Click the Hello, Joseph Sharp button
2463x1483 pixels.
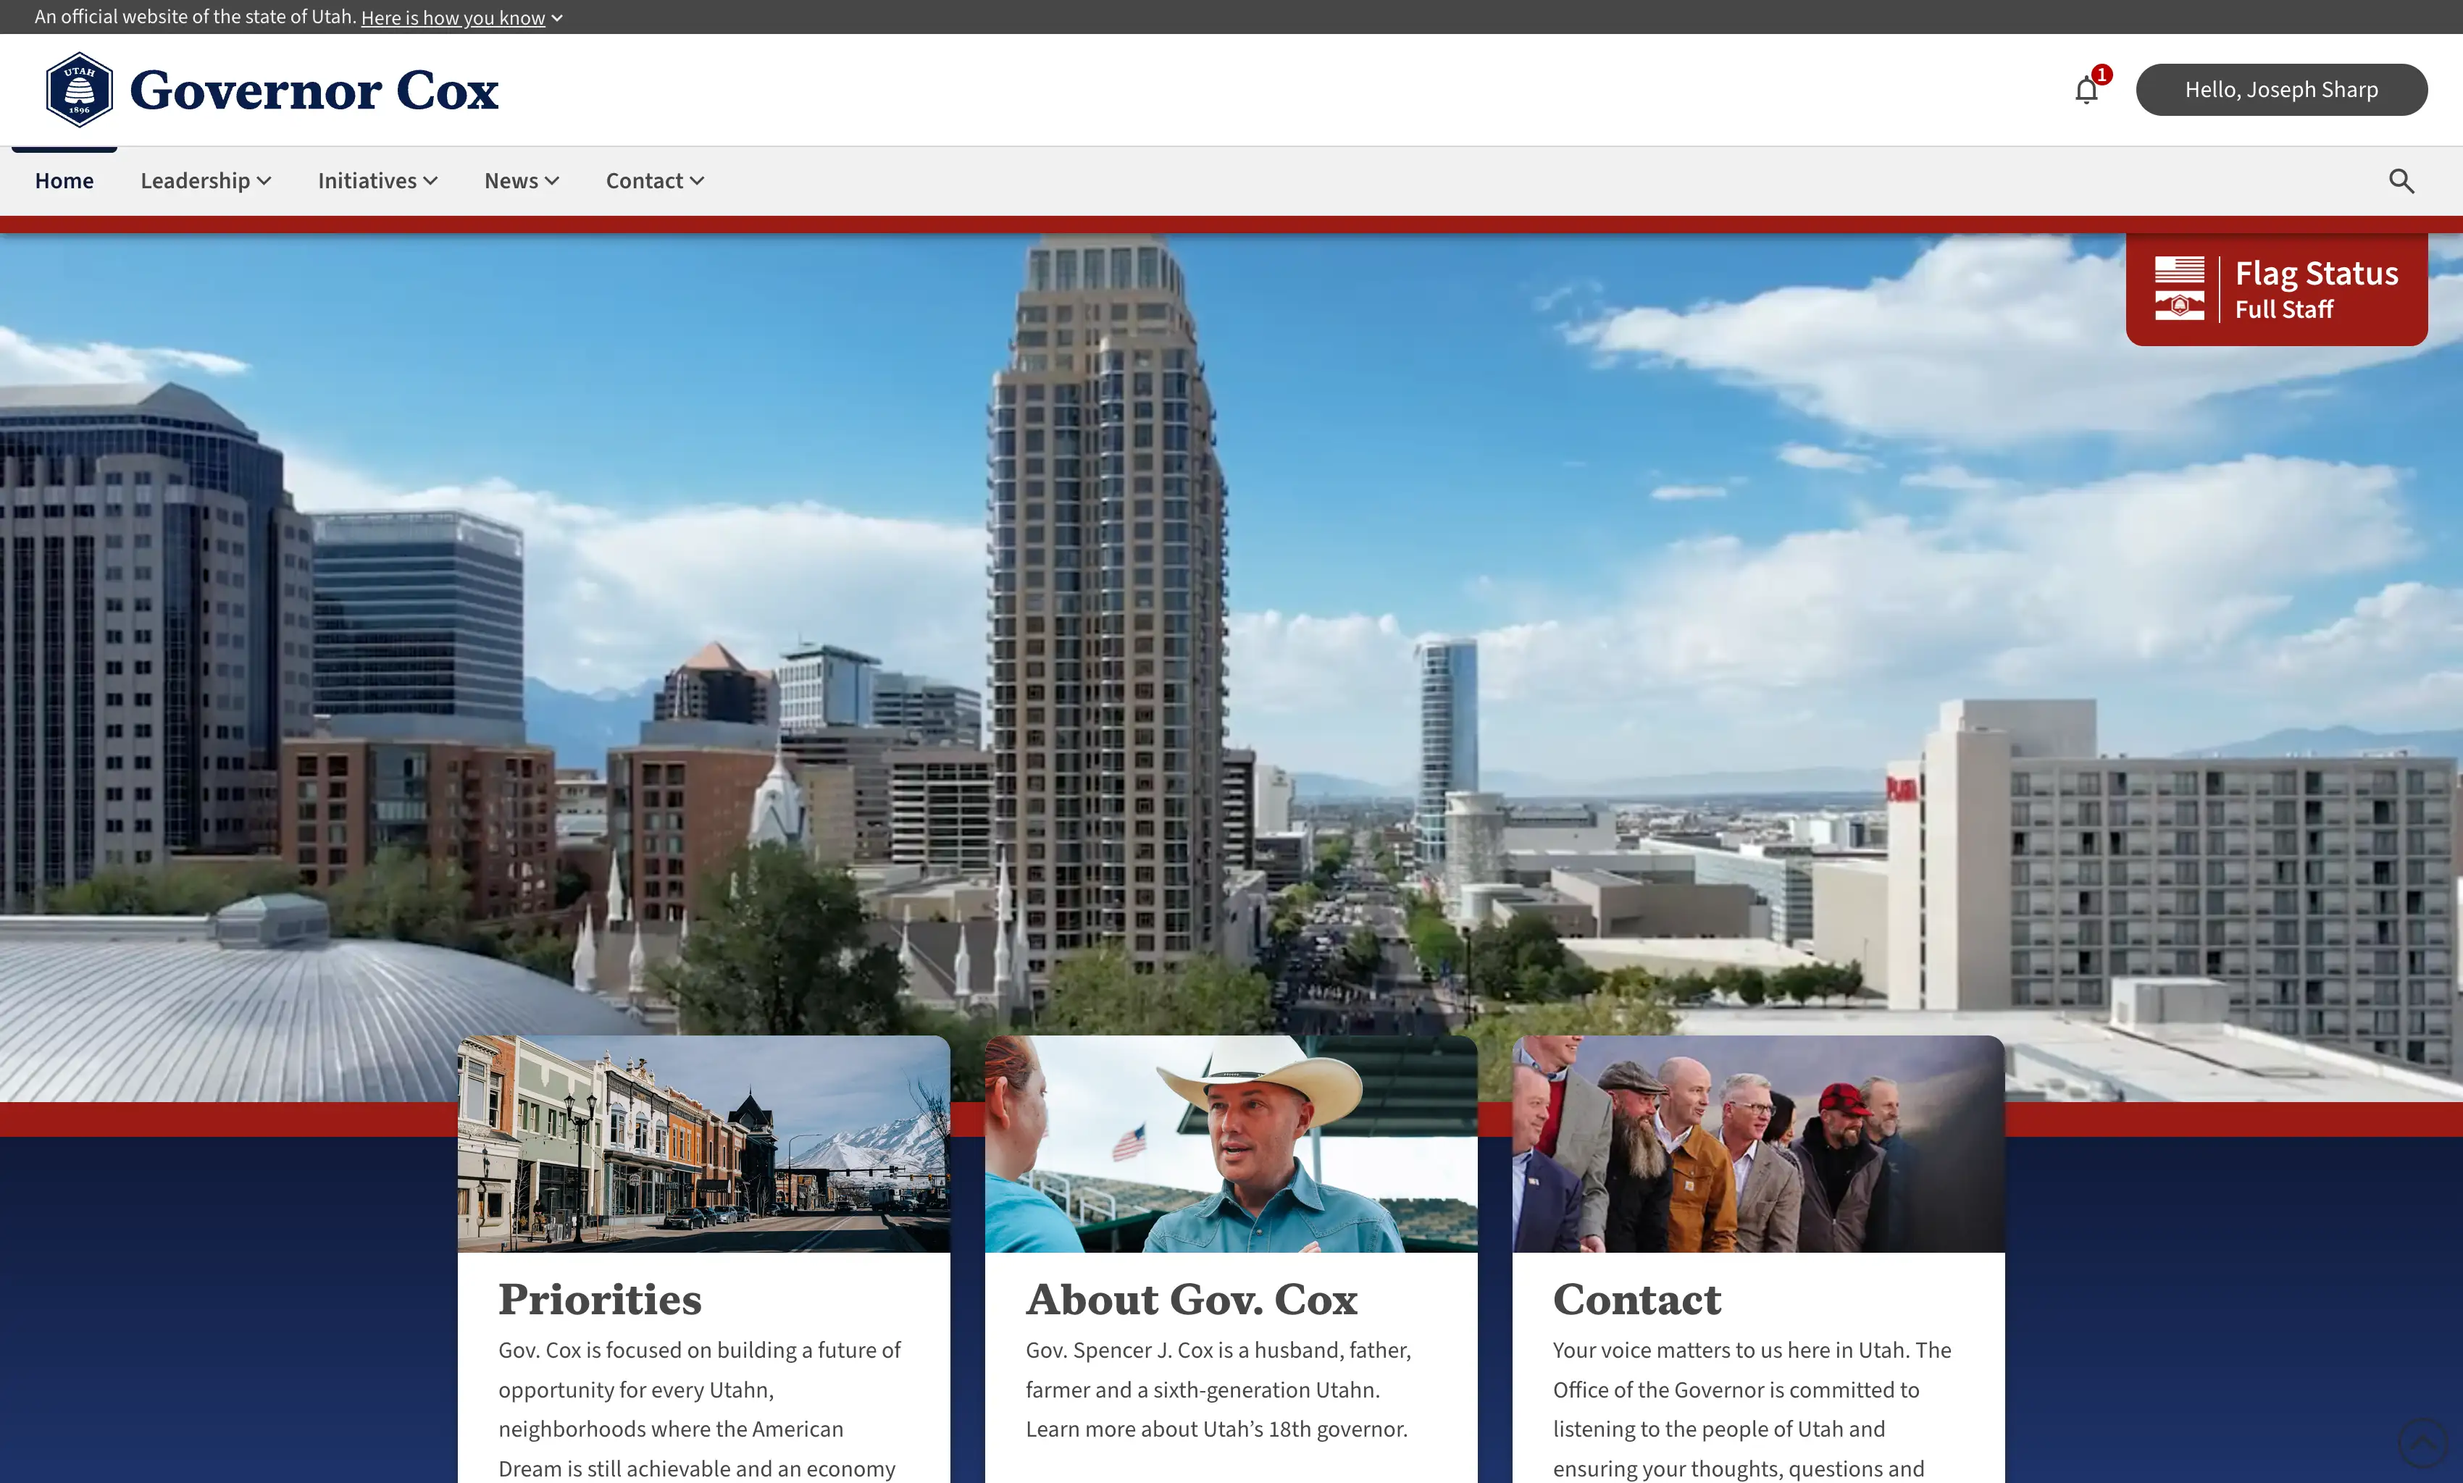[2281, 90]
